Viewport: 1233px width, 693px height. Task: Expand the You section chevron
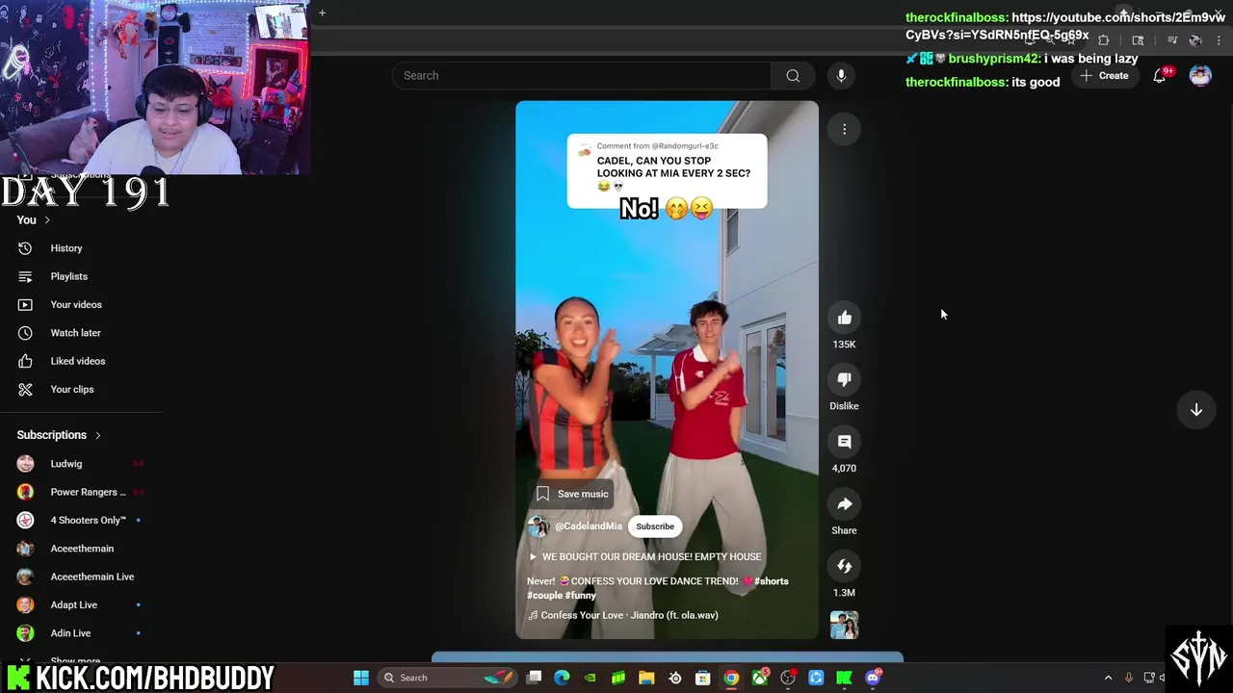pos(46,220)
